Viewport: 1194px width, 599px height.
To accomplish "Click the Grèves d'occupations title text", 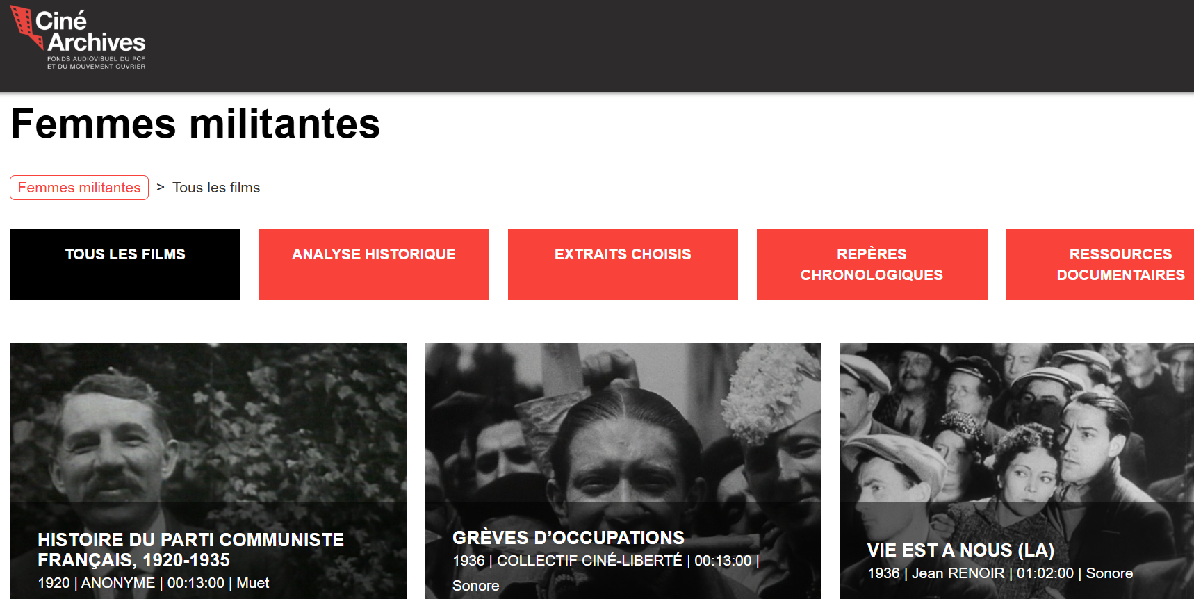I will pos(569,538).
